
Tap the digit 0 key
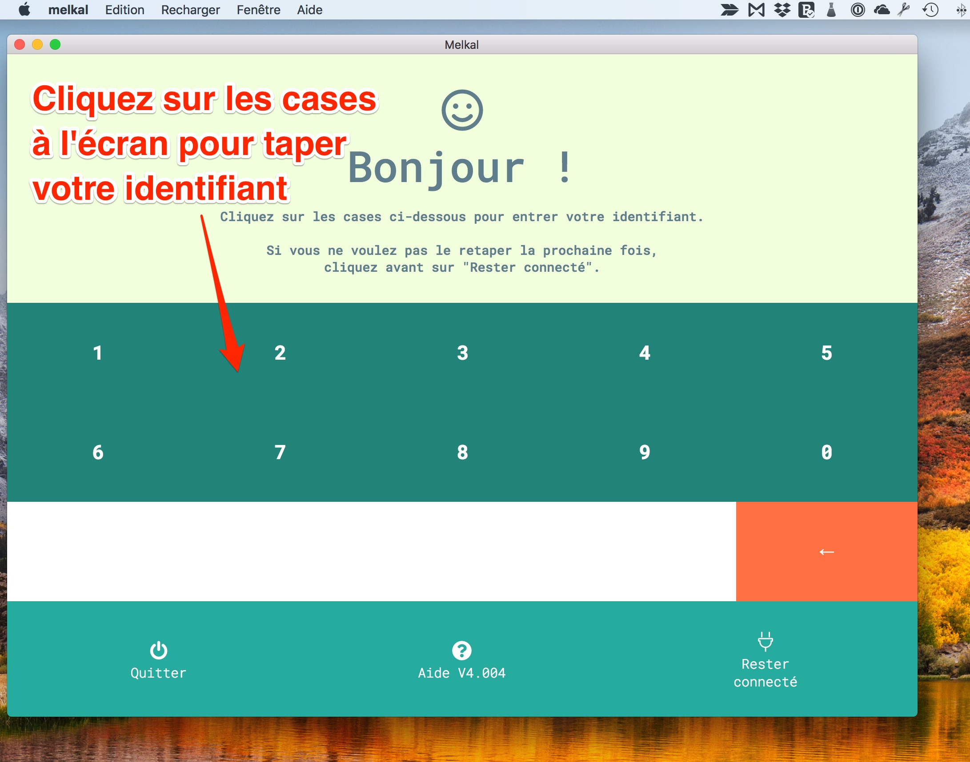click(x=827, y=452)
